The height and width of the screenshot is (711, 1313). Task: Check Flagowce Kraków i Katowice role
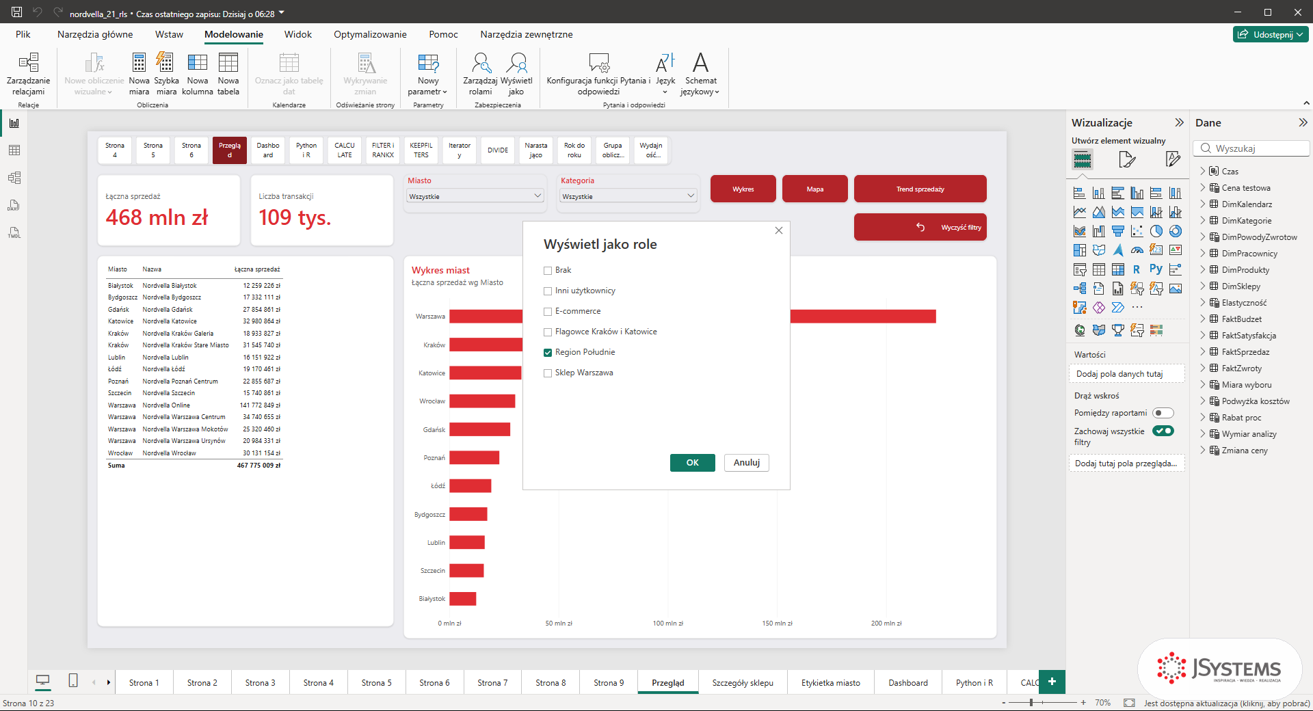[548, 332]
